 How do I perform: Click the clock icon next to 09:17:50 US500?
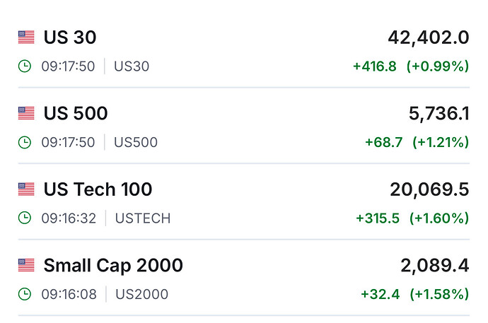click(25, 143)
